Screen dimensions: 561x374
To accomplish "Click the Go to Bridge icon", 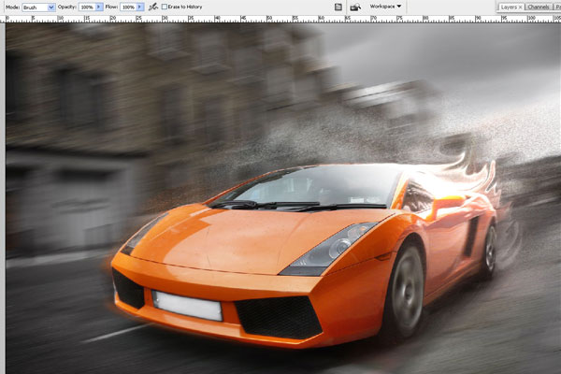I will 355,7.
